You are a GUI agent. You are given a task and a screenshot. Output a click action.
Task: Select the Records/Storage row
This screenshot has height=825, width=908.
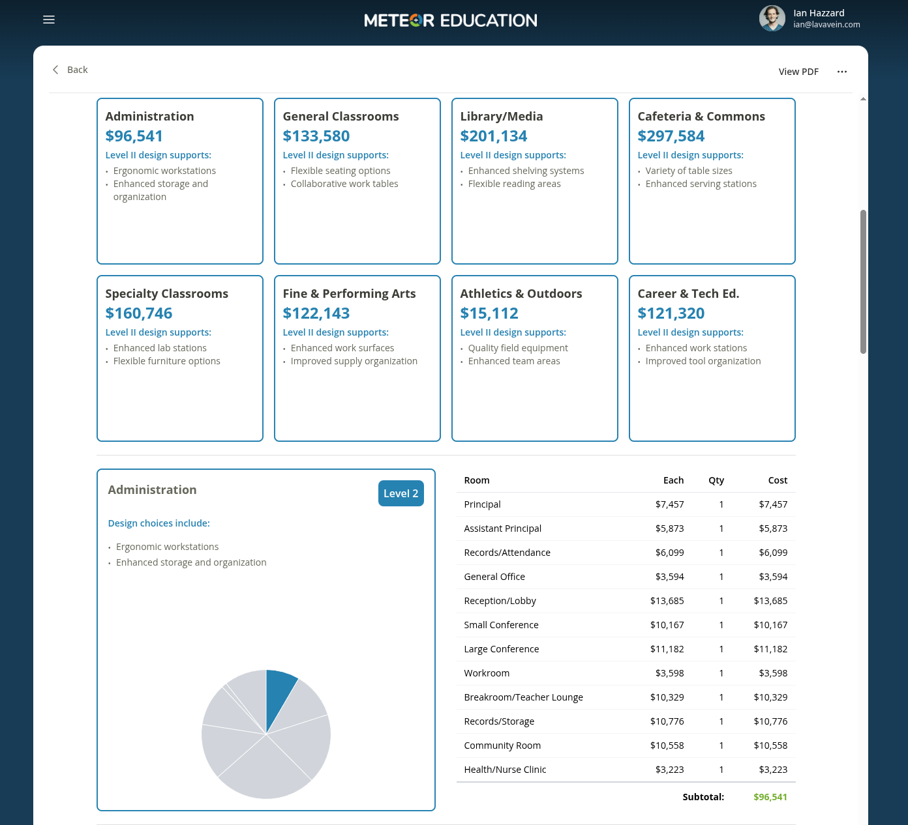coord(626,721)
